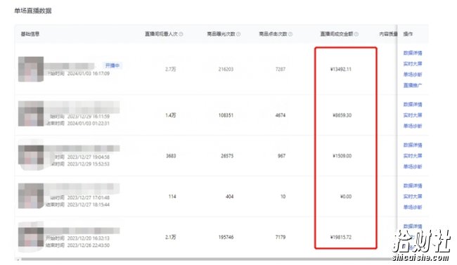Open 单场诊断 for the ¥13492.11 live session
This screenshot has width=457, height=265.
[x=413, y=75]
